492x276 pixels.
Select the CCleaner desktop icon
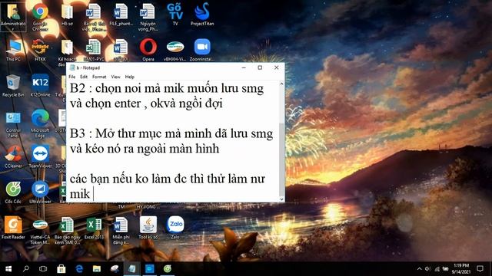(13, 157)
